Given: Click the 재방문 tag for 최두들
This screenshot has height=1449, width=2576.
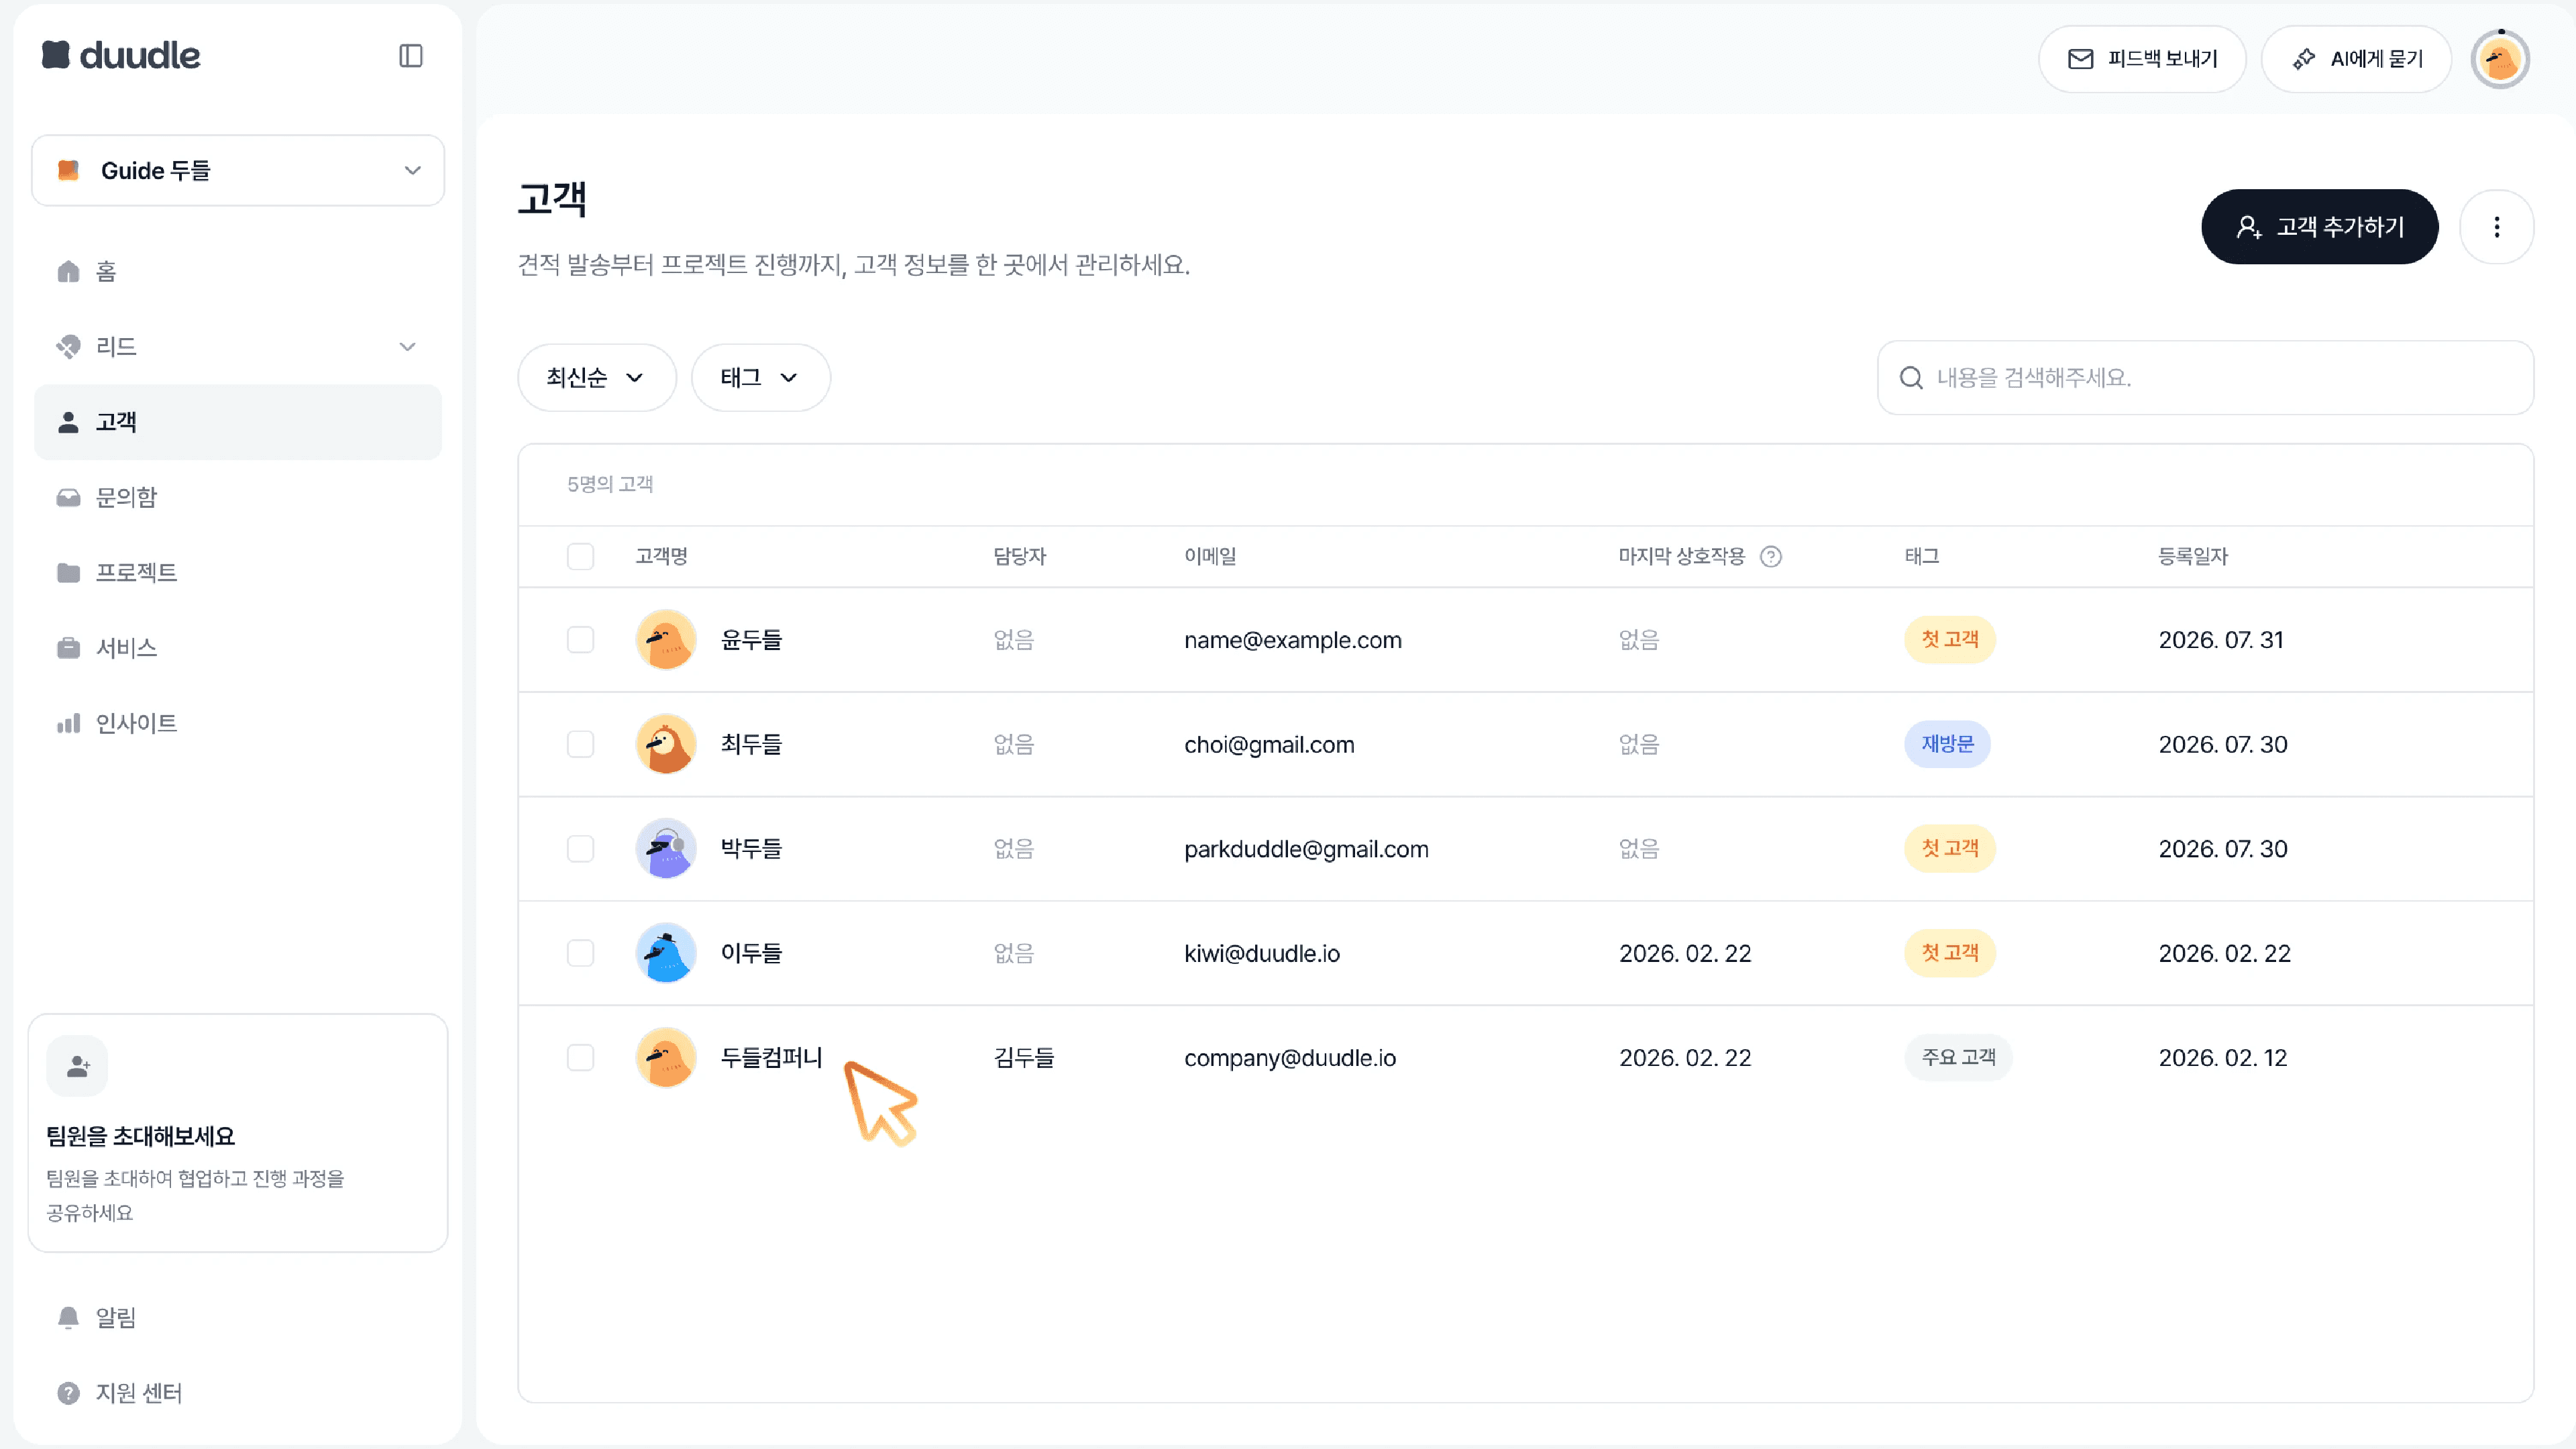Looking at the screenshot, I should click(1947, 744).
